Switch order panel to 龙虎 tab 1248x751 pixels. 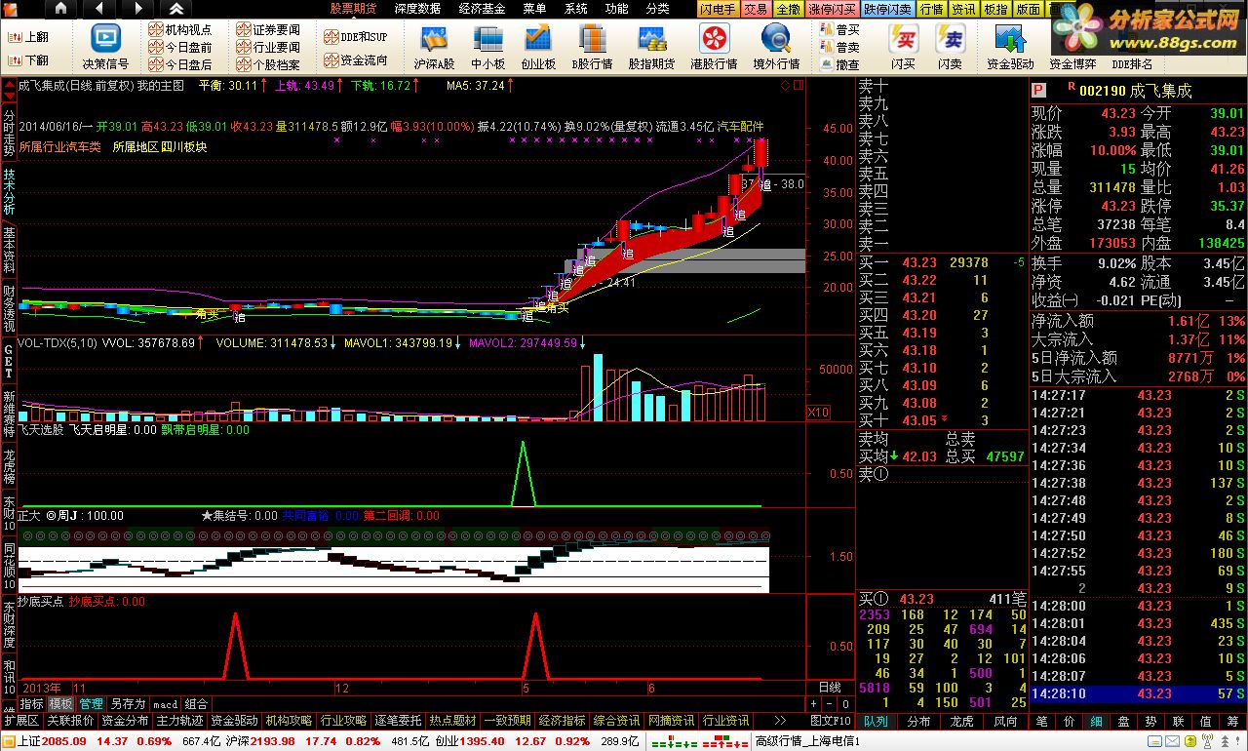click(961, 722)
